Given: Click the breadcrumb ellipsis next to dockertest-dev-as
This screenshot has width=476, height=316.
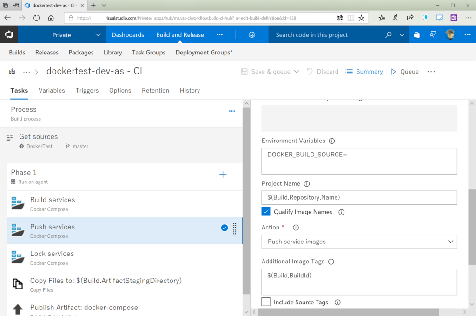Looking at the screenshot, I should pyautogui.click(x=26, y=72).
